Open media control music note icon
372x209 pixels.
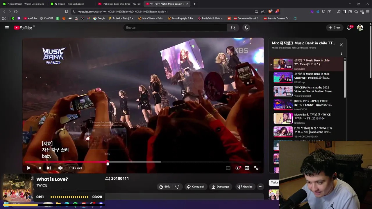pyautogui.click(x=339, y=12)
